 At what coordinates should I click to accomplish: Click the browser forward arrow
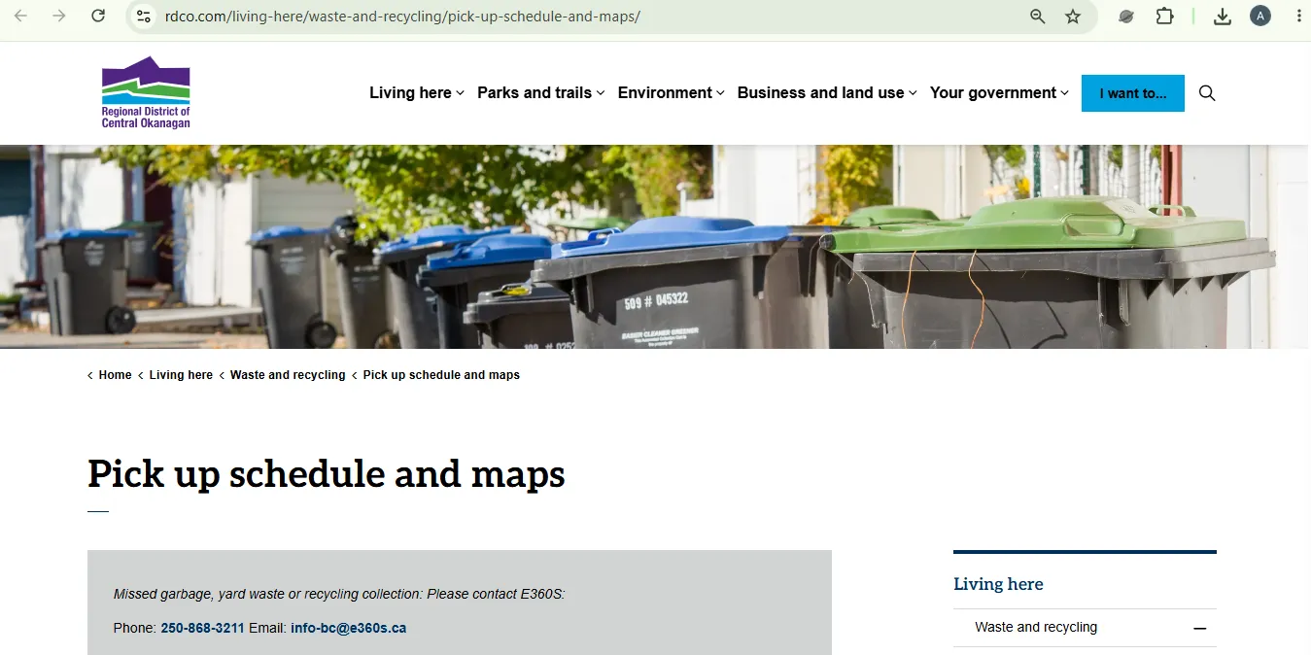point(59,17)
